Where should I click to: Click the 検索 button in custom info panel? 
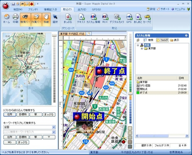(148, 40)
